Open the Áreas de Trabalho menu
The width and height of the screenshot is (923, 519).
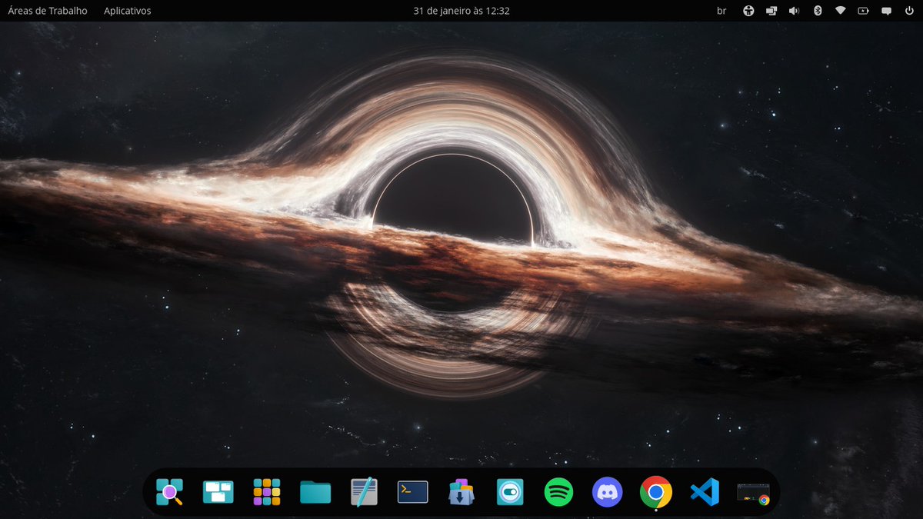click(x=48, y=11)
